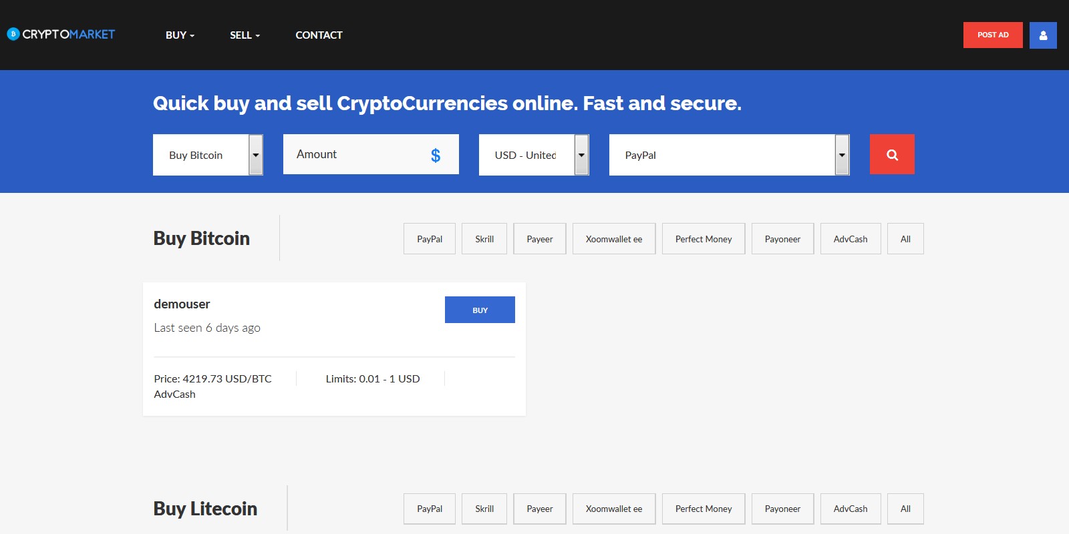Type in the Amount input field
Viewport: 1069px width, 534px height.
point(354,154)
